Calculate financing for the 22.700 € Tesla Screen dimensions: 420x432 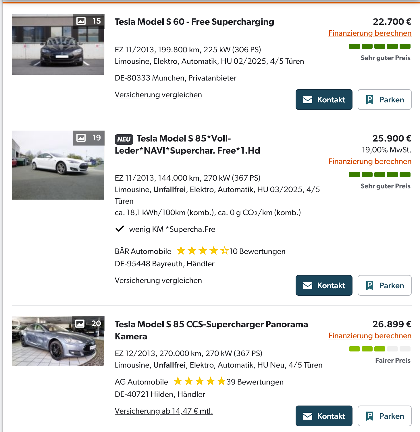pyautogui.click(x=370, y=33)
